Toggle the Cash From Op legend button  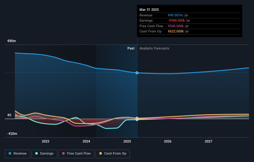(113, 154)
